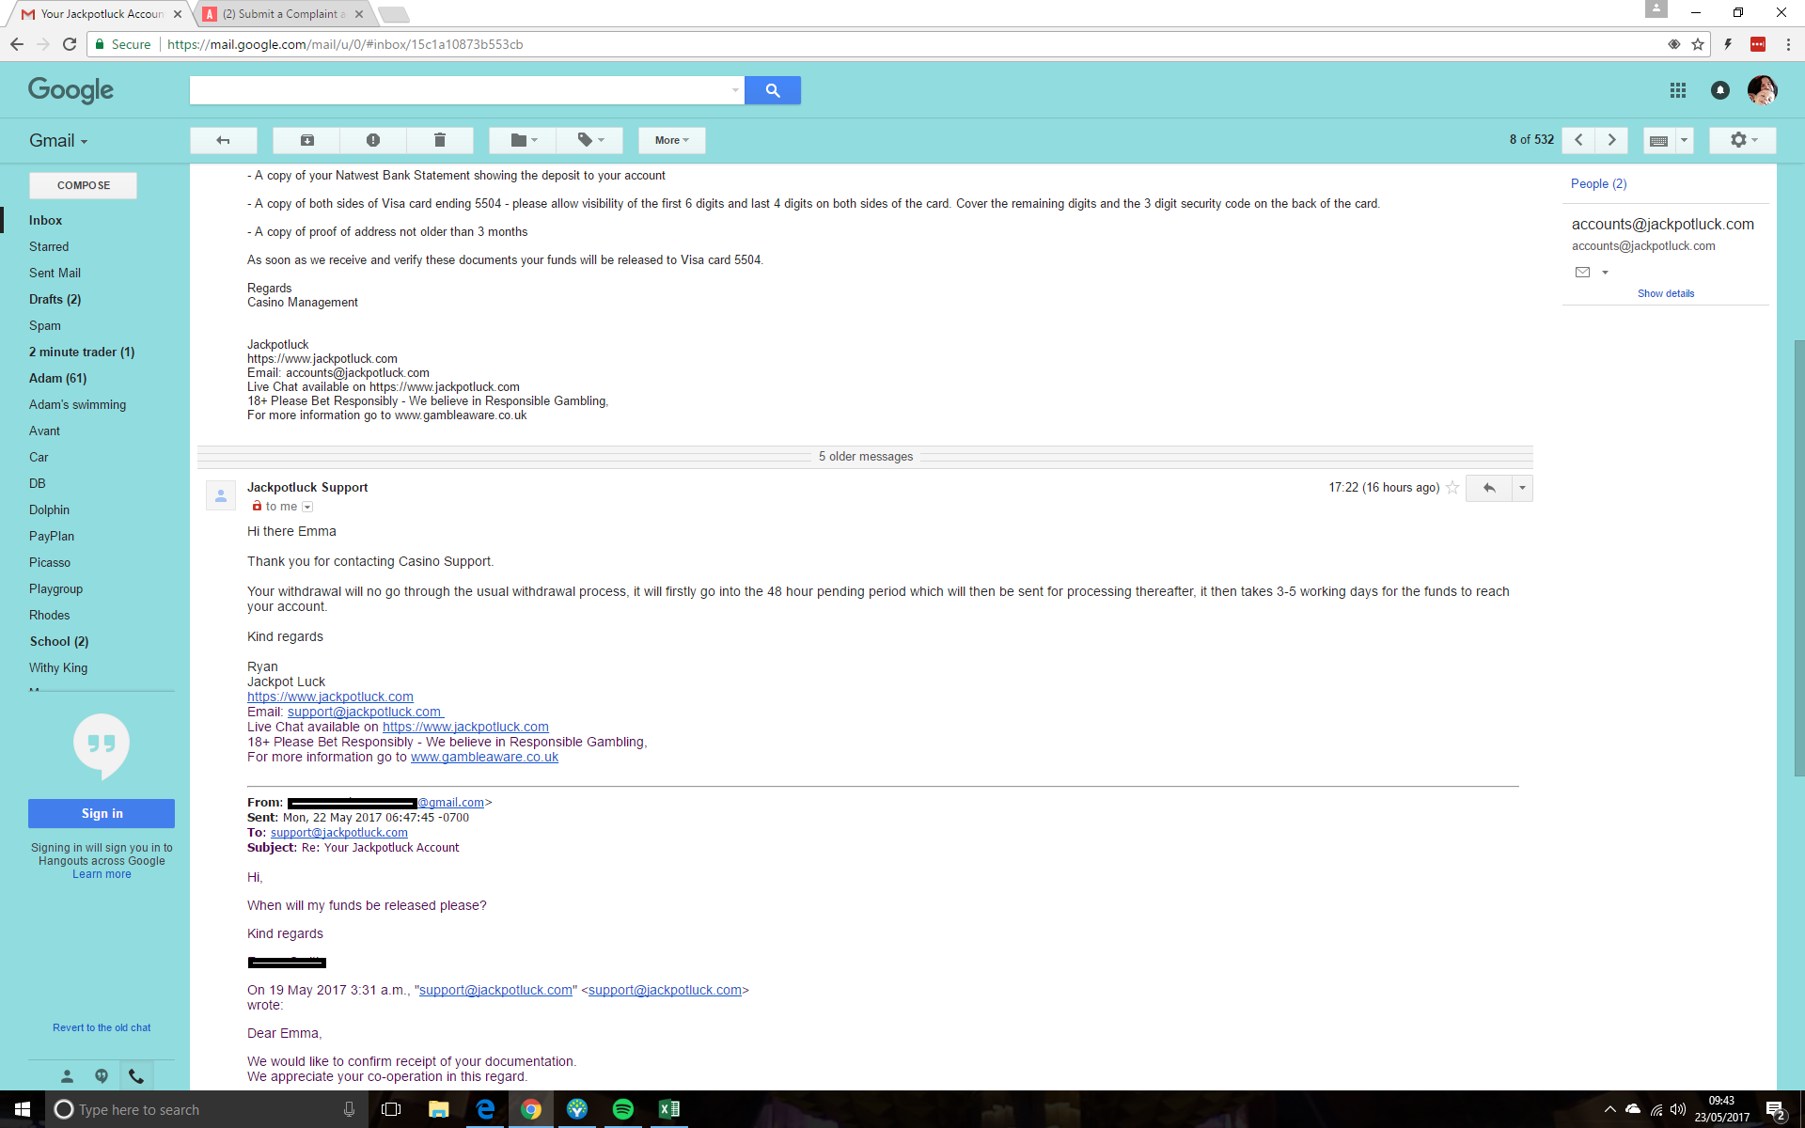Open the PayPlan label

click(52, 536)
